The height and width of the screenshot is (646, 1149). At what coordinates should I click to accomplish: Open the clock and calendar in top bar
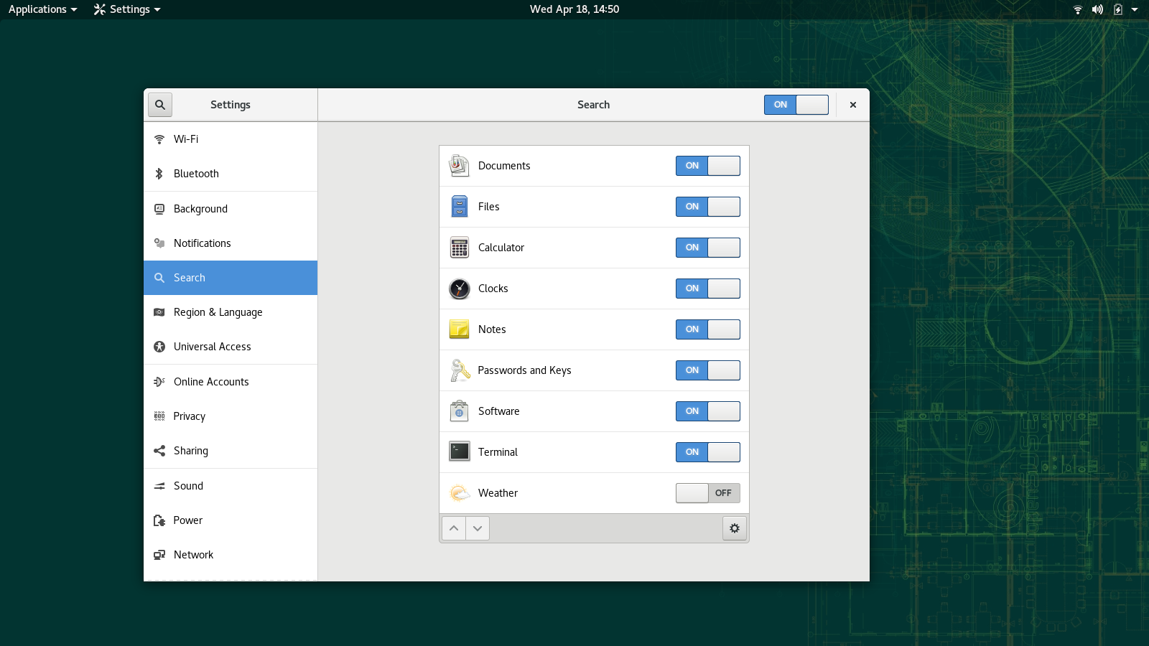(x=574, y=9)
